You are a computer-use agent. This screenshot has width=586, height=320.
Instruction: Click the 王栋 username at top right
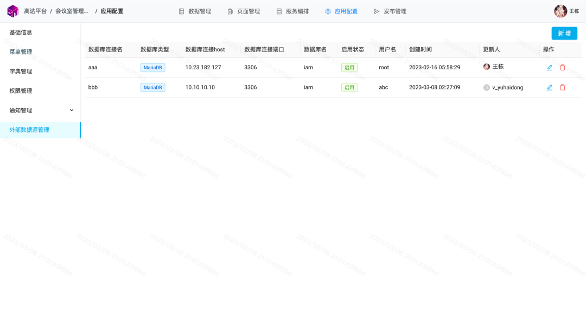click(574, 11)
